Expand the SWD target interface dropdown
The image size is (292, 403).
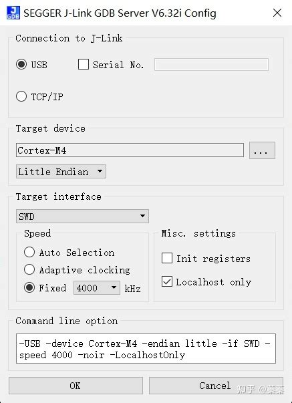82,216
